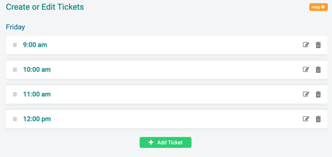This screenshot has height=157, width=332.
Task: Delete the 10:00 am ticket
Action: [x=318, y=70]
